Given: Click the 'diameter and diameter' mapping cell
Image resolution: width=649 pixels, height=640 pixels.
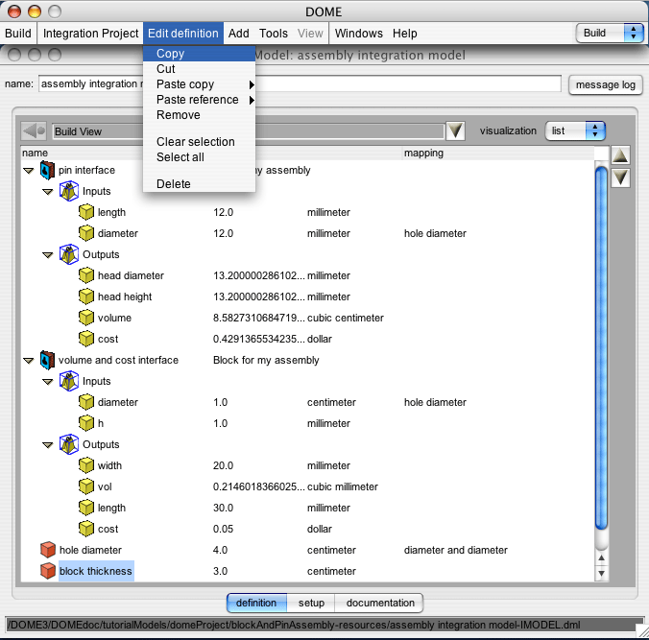Looking at the screenshot, I should (x=455, y=550).
